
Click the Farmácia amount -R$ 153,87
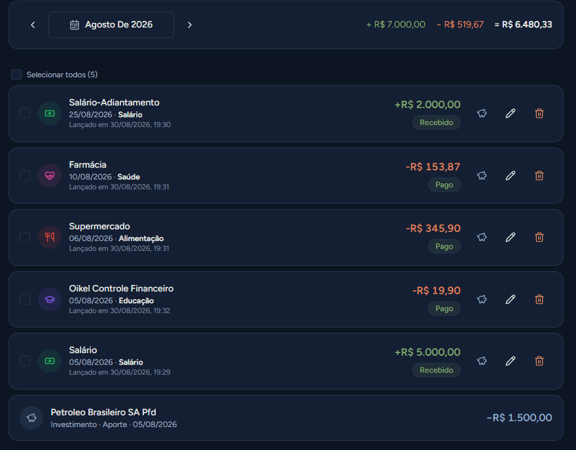tap(433, 167)
